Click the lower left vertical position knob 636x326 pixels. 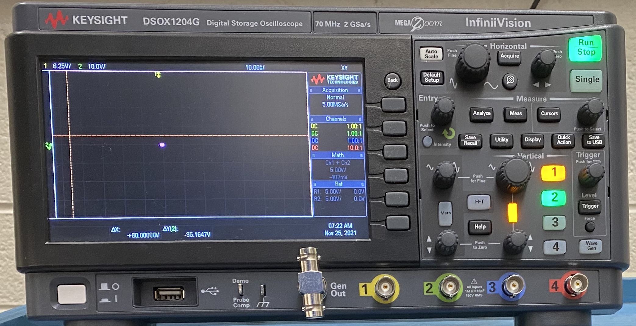tap(447, 243)
